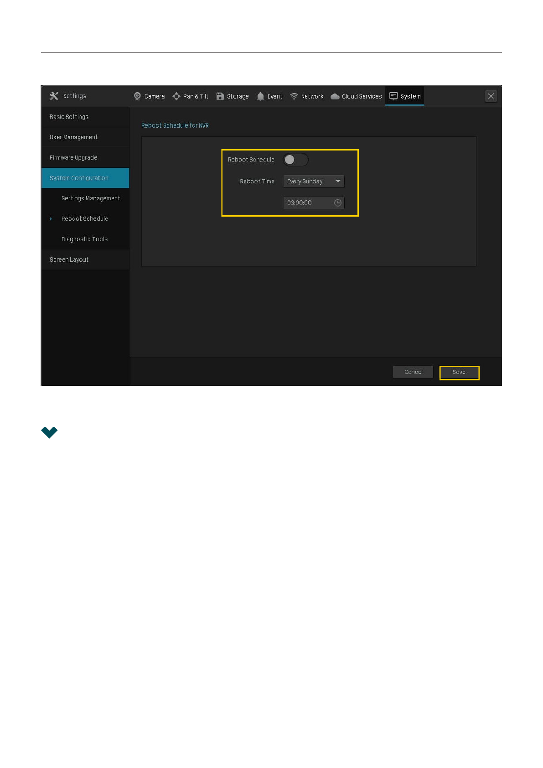Select Firmware Upgrade menu item
543x768 pixels.
tap(73, 158)
